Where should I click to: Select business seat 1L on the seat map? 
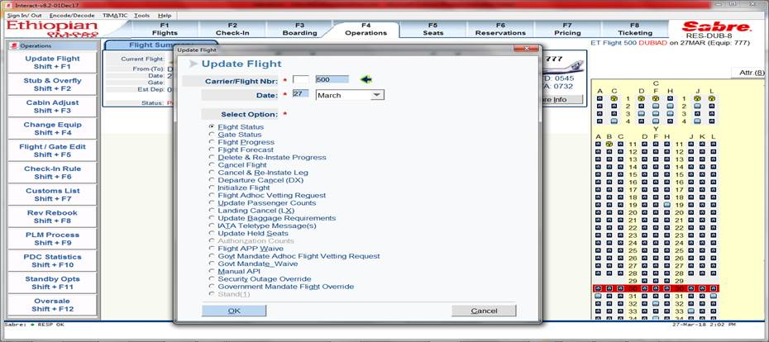(x=712, y=98)
